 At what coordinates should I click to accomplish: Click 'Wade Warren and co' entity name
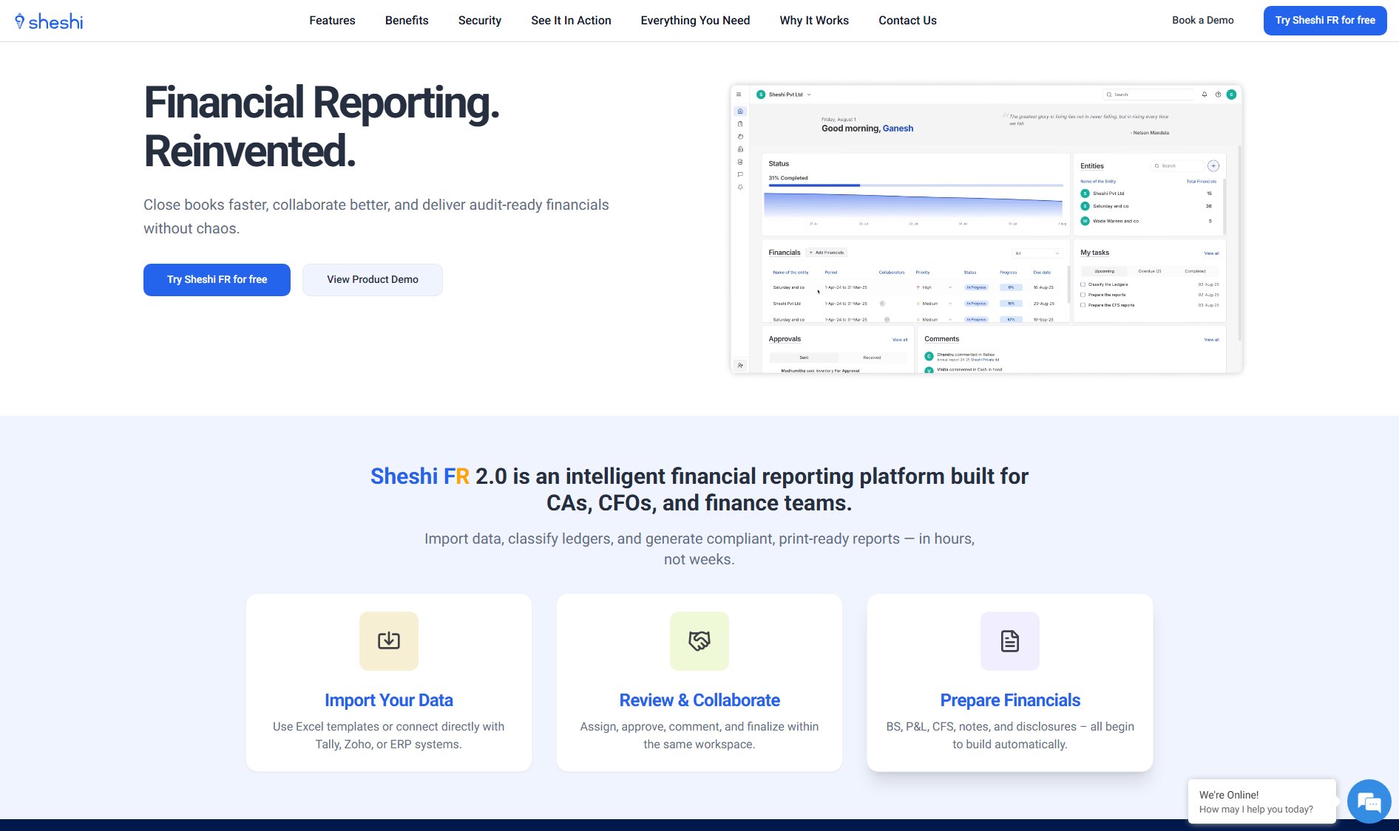click(x=1116, y=221)
